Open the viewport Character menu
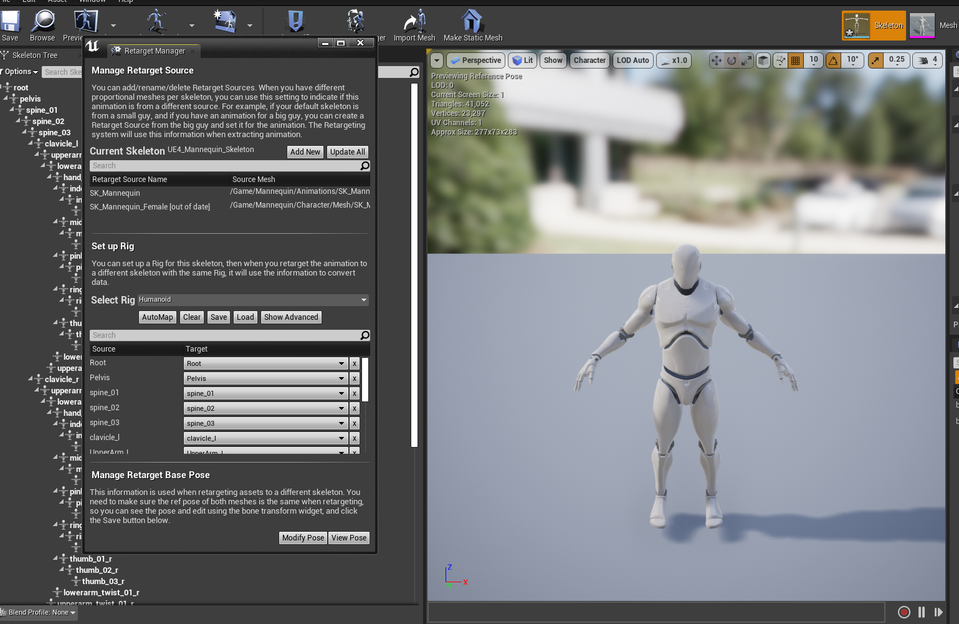The width and height of the screenshot is (959, 624). click(589, 60)
